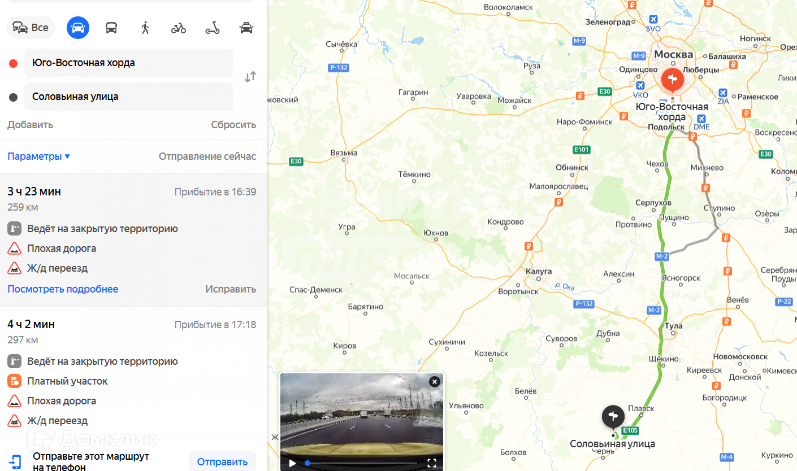Viewport: 797px width, 471px height.
Task: Select the taxi route icon
Action: (x=246, y=28)
